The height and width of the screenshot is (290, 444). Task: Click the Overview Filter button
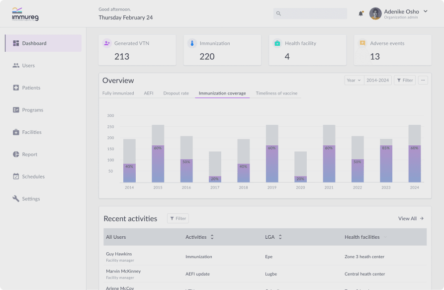[405, 80]
